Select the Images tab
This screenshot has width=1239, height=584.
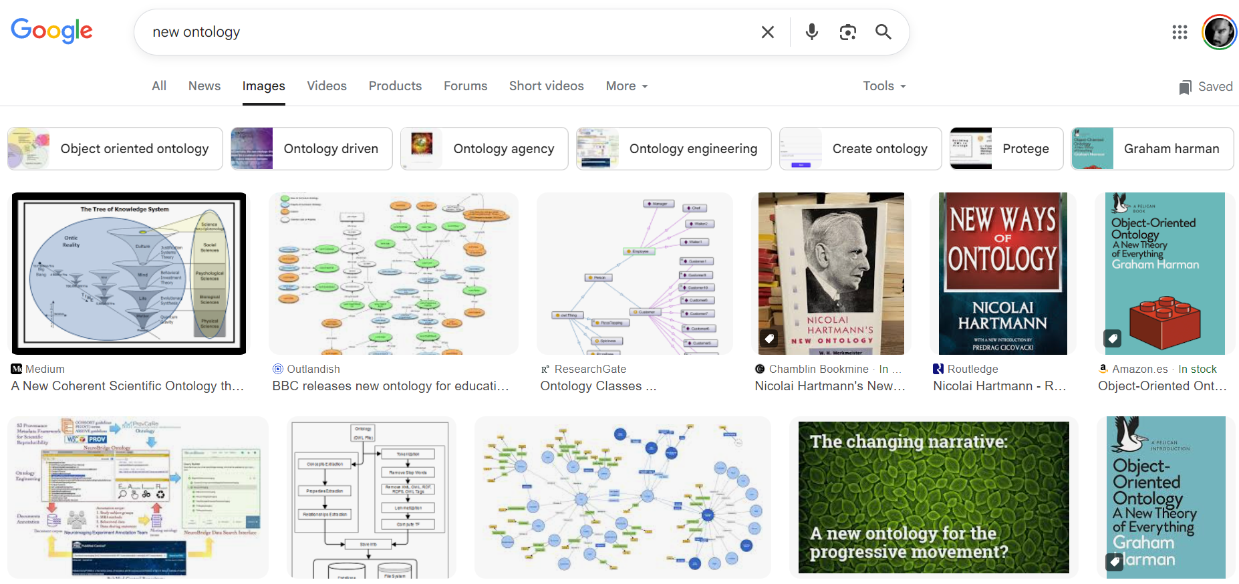(x=264, y=86)
